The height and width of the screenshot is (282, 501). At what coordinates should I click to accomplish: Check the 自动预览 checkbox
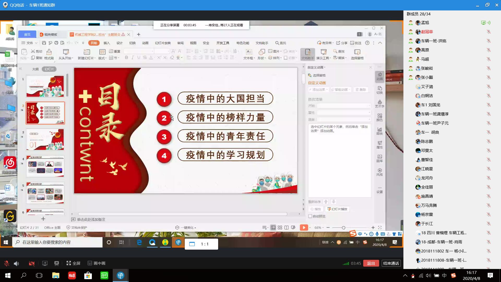[310, 216]
